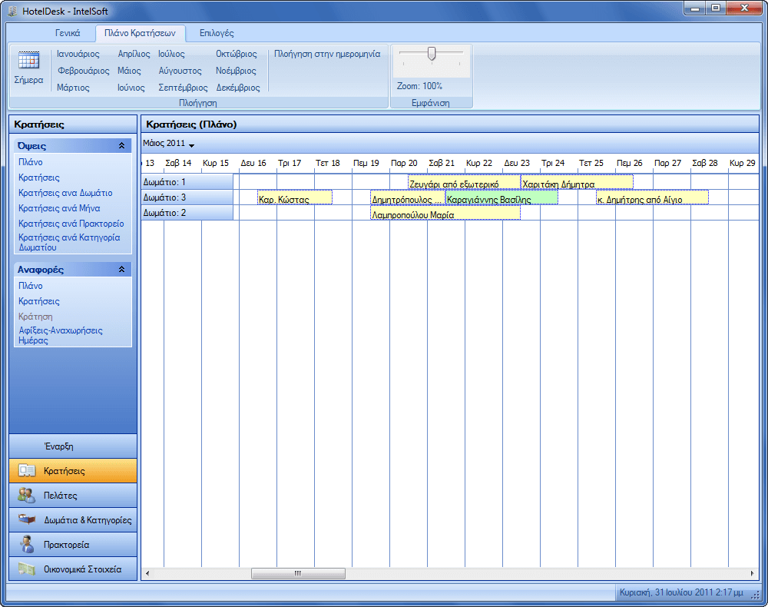Open Δωμάτια & Κατηγορίες bed icon

point(27,520)
